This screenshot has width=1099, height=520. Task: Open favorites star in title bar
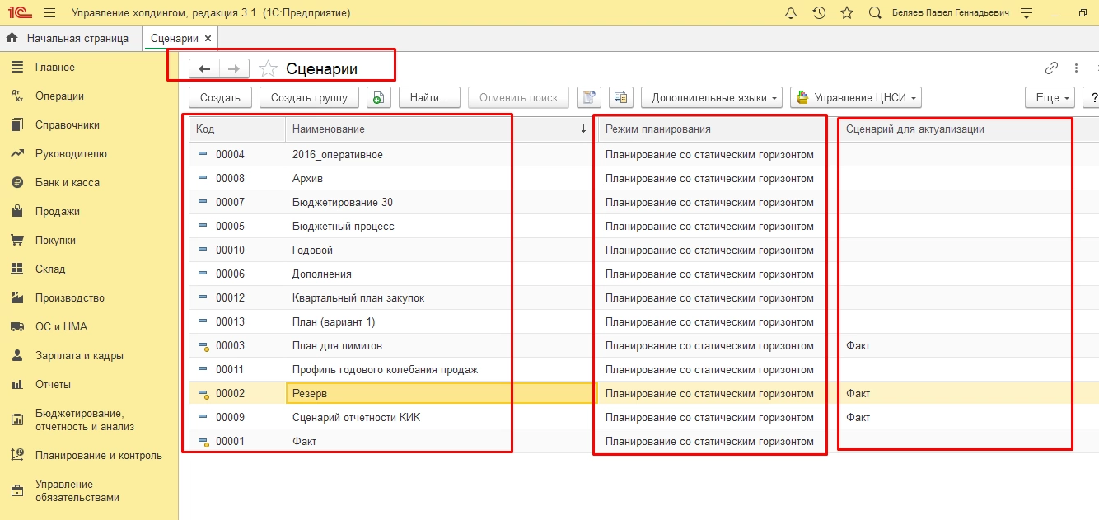click(846, 13)
